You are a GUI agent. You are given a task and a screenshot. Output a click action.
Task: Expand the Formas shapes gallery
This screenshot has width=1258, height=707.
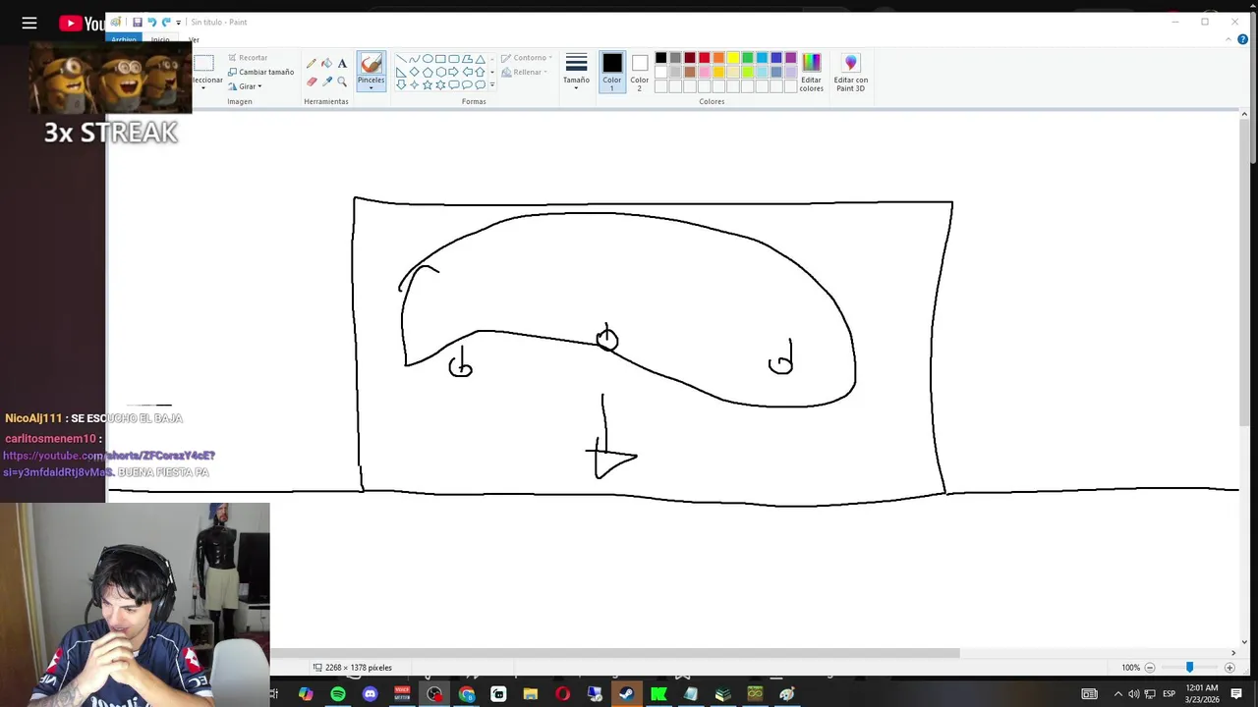pos(492,85)
